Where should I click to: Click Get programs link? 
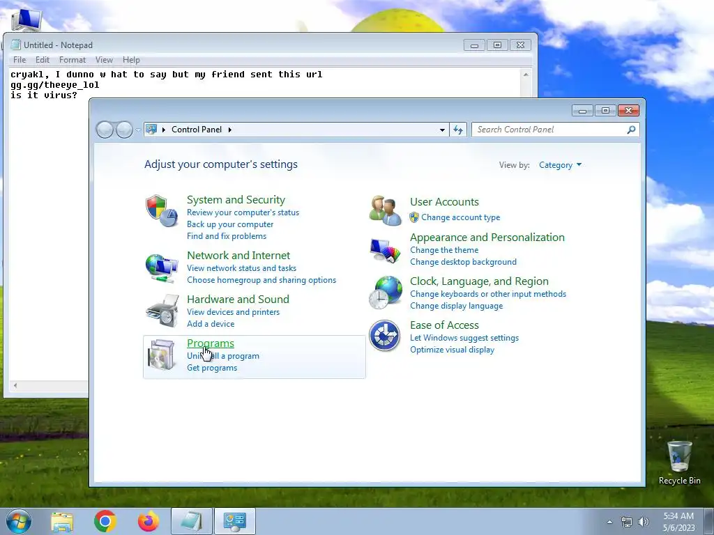coord(212,368)
